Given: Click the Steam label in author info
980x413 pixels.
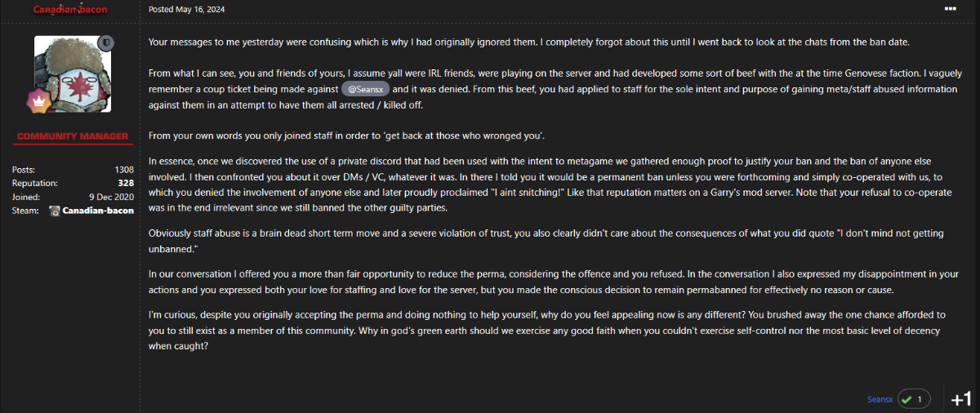Looking at the screenshot, I should pyautogui.click(x=25, y=211).
